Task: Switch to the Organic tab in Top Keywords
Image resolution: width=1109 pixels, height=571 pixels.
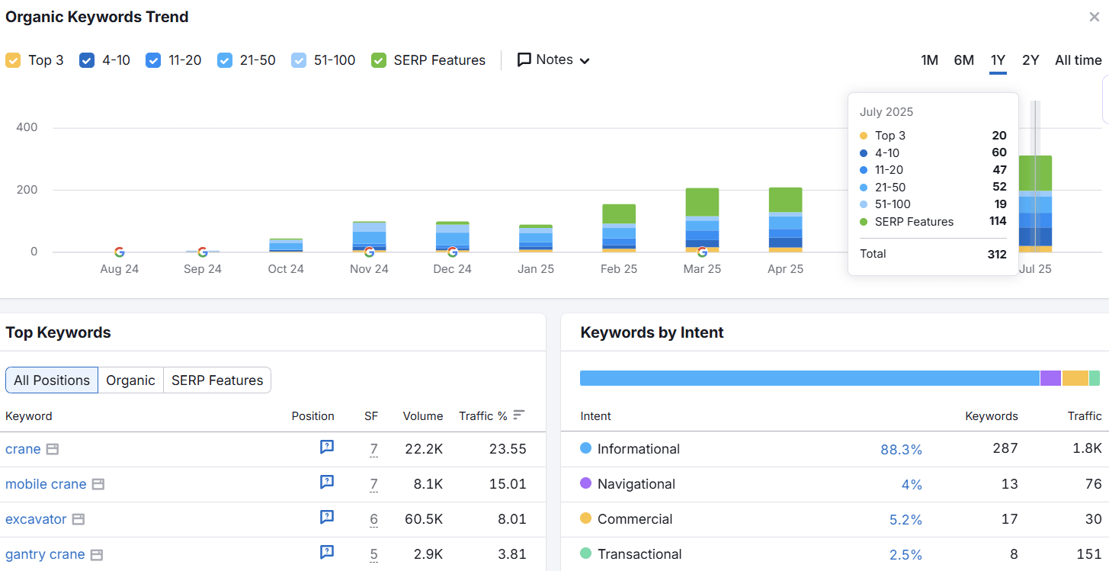Action: point(130,380)
